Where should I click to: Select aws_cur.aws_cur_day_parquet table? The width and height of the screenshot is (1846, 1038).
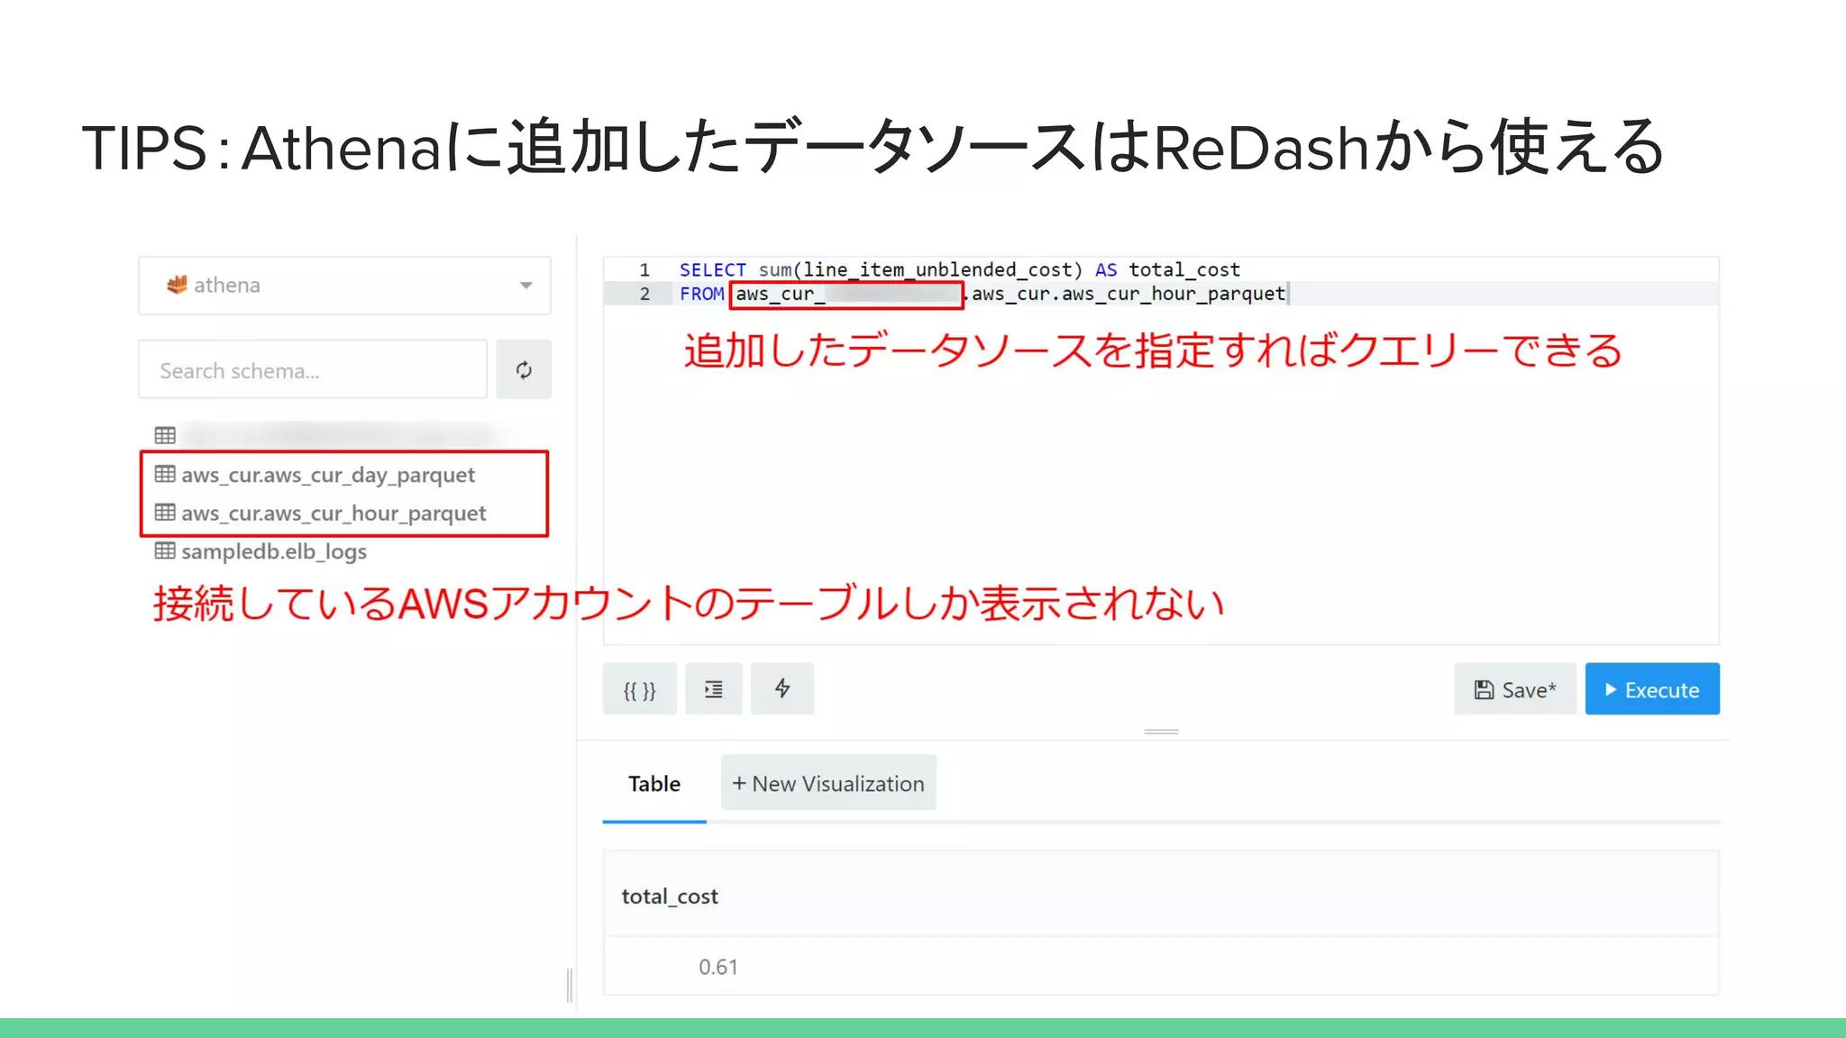(328, 475)
